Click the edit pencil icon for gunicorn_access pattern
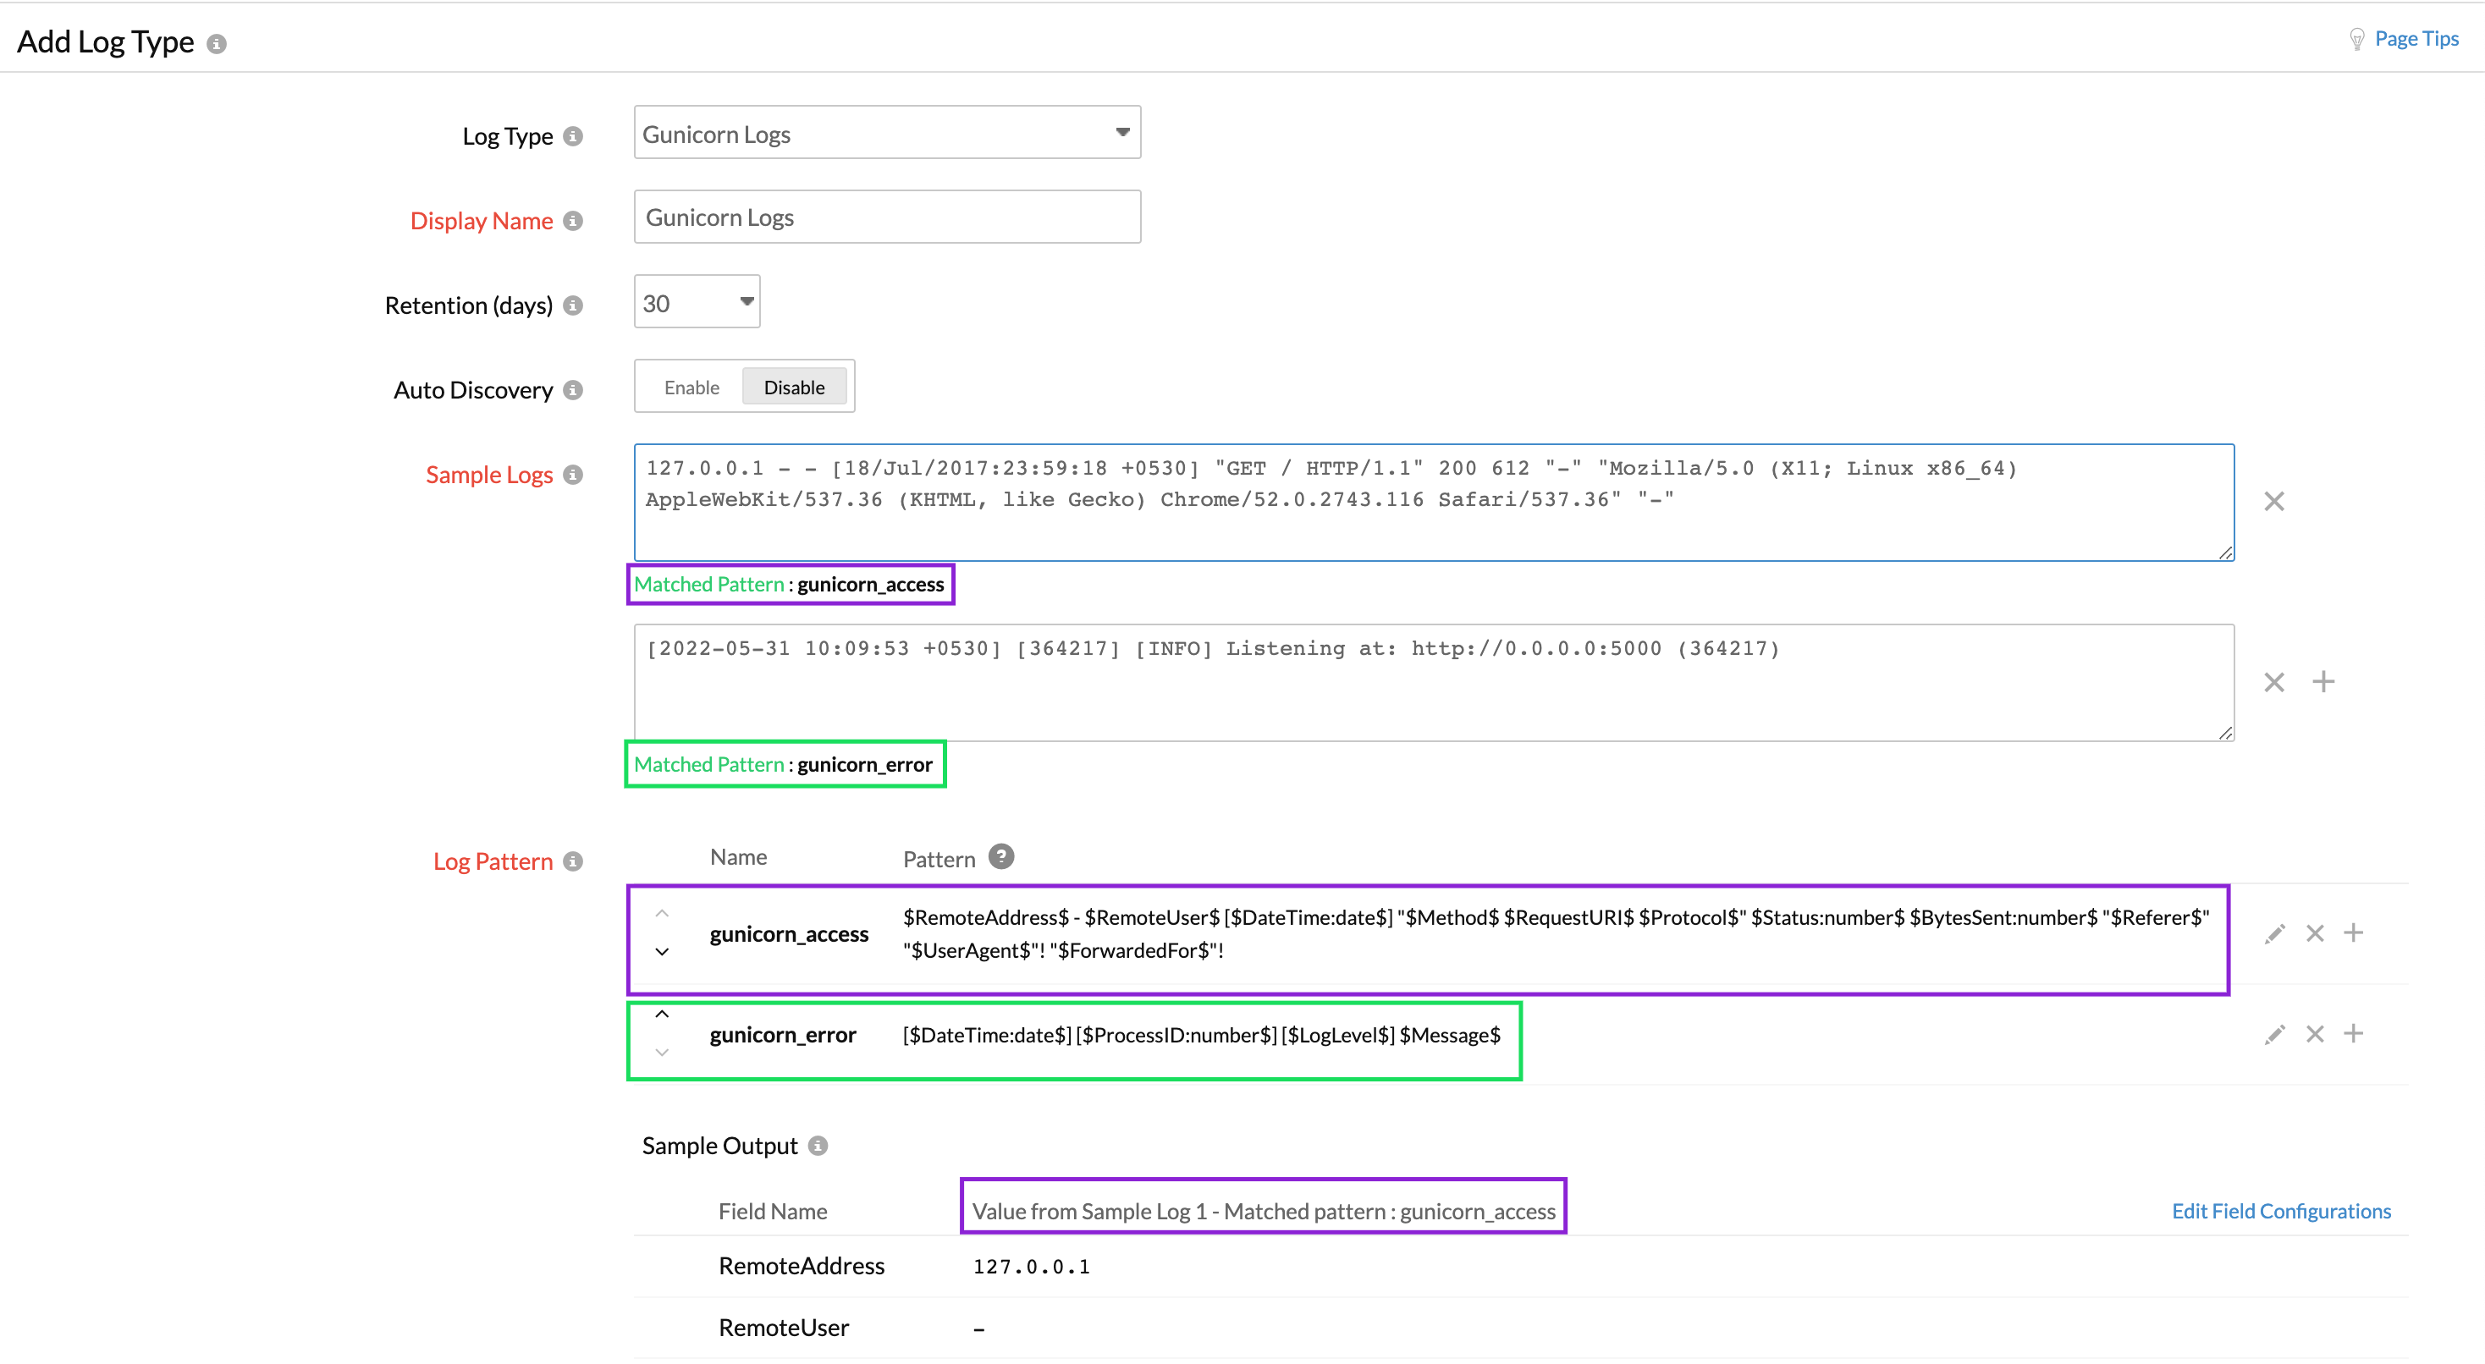The width and height of the screenshot is (2485, 1364). [x=2273, y=932]
